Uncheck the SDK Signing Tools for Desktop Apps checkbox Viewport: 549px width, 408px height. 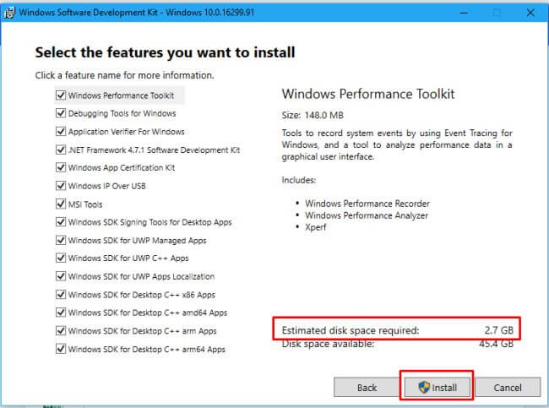(x=61, y=222)
